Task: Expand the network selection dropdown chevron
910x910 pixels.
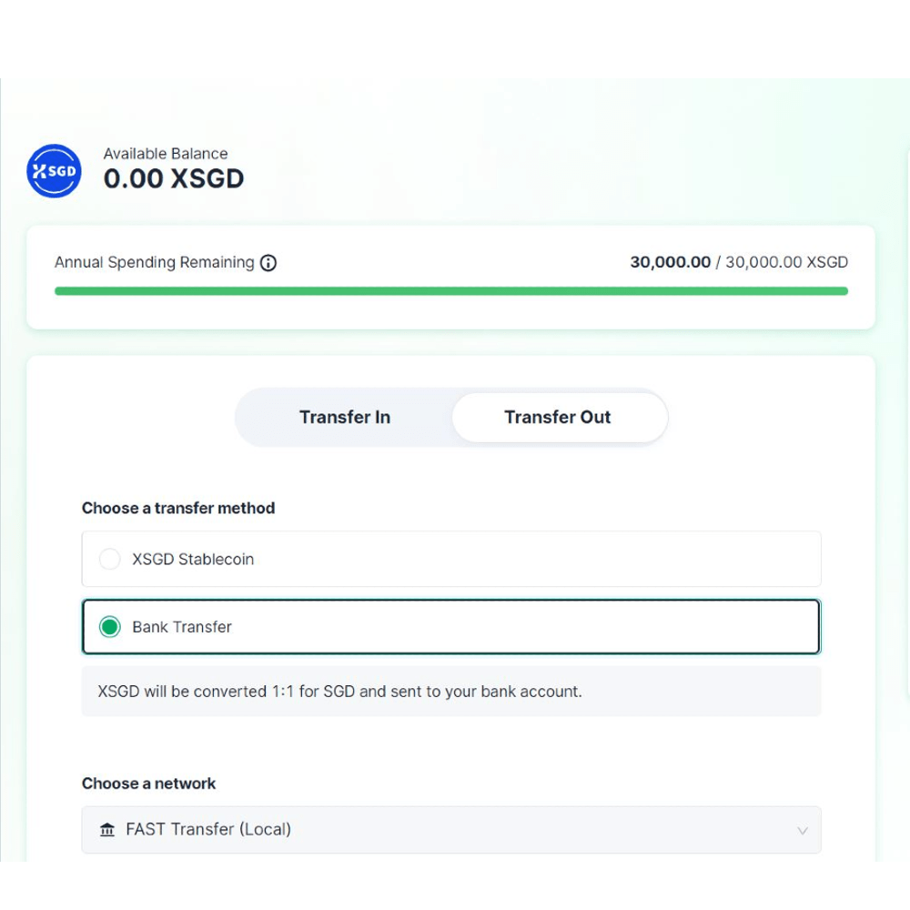Action: (801, 829)
